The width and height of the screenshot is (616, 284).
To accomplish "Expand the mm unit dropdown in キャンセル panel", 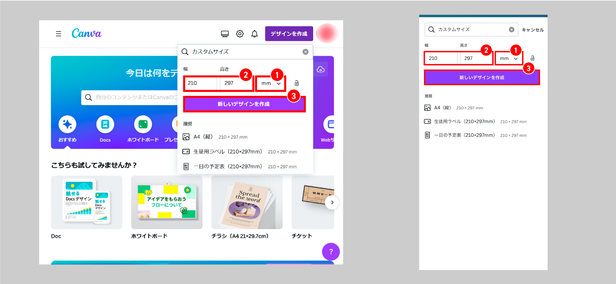I will 508,59.
